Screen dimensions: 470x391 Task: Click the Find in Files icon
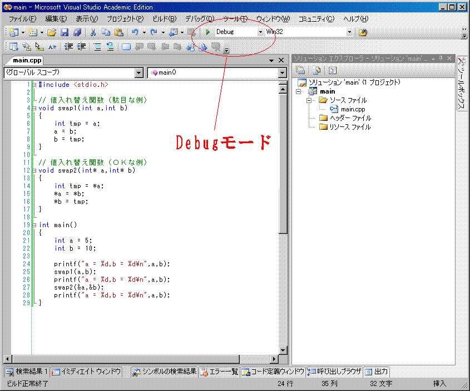[363, 32]
